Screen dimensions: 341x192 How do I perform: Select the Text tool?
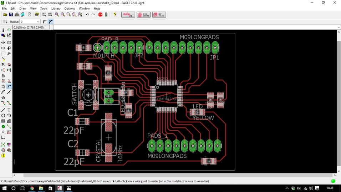click(9, 110)
